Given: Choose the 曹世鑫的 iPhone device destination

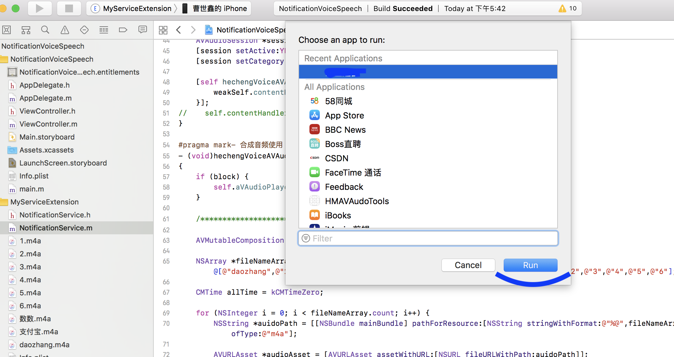Looking at the screenshot, I should [215, 8].
